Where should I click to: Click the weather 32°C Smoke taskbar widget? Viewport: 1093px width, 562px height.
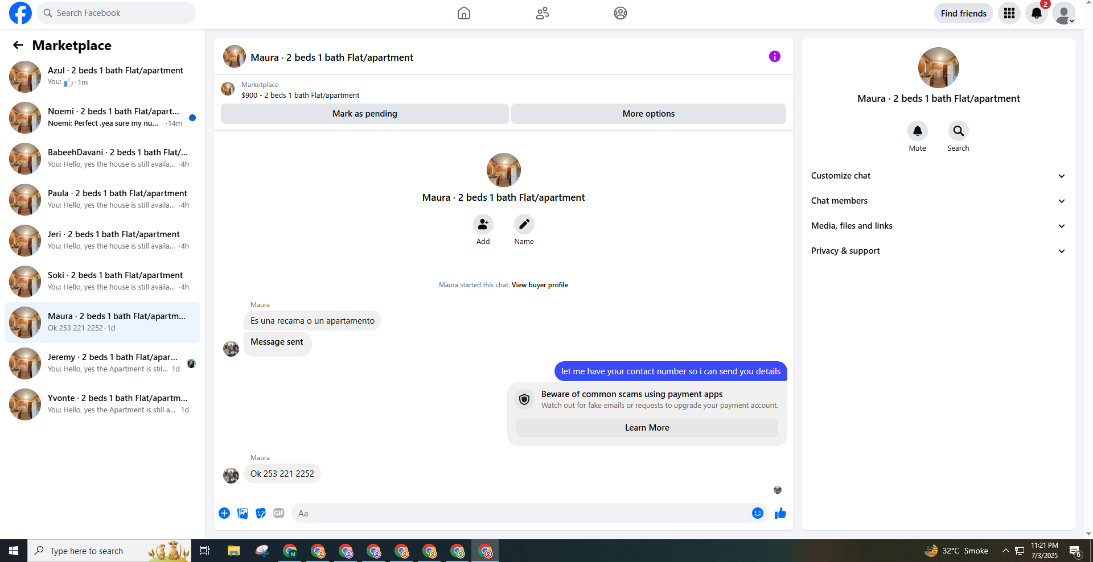[x=956, y=551]
